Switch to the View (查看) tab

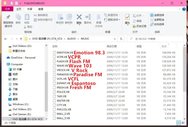tap(41, 9)
